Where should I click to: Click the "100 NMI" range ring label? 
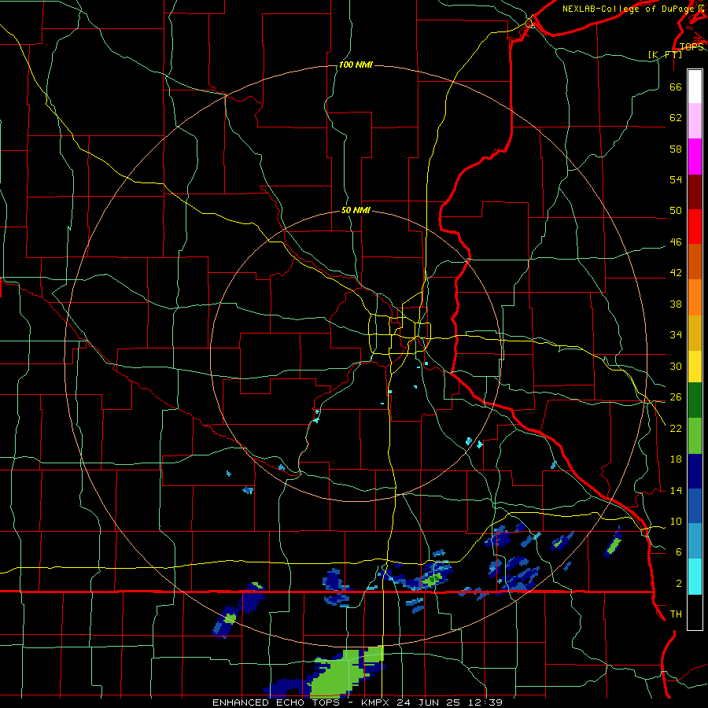pyautogui.click(x=356, y=65)
